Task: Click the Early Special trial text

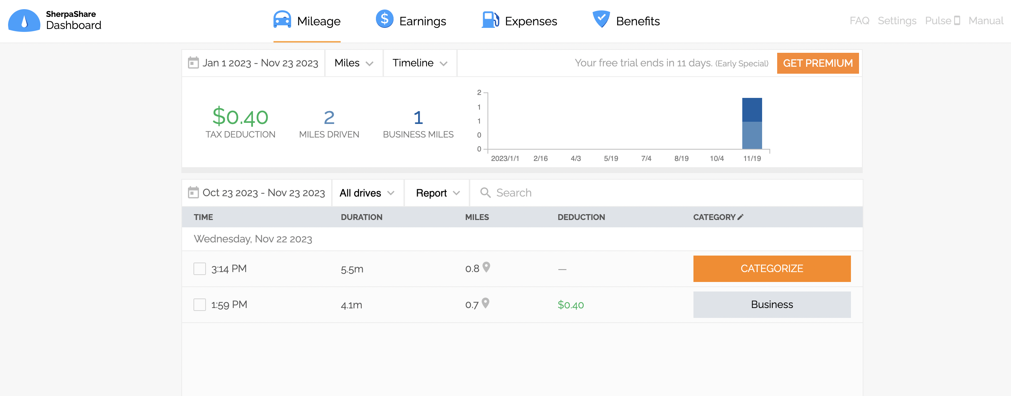Action: [x=742, y=63]
